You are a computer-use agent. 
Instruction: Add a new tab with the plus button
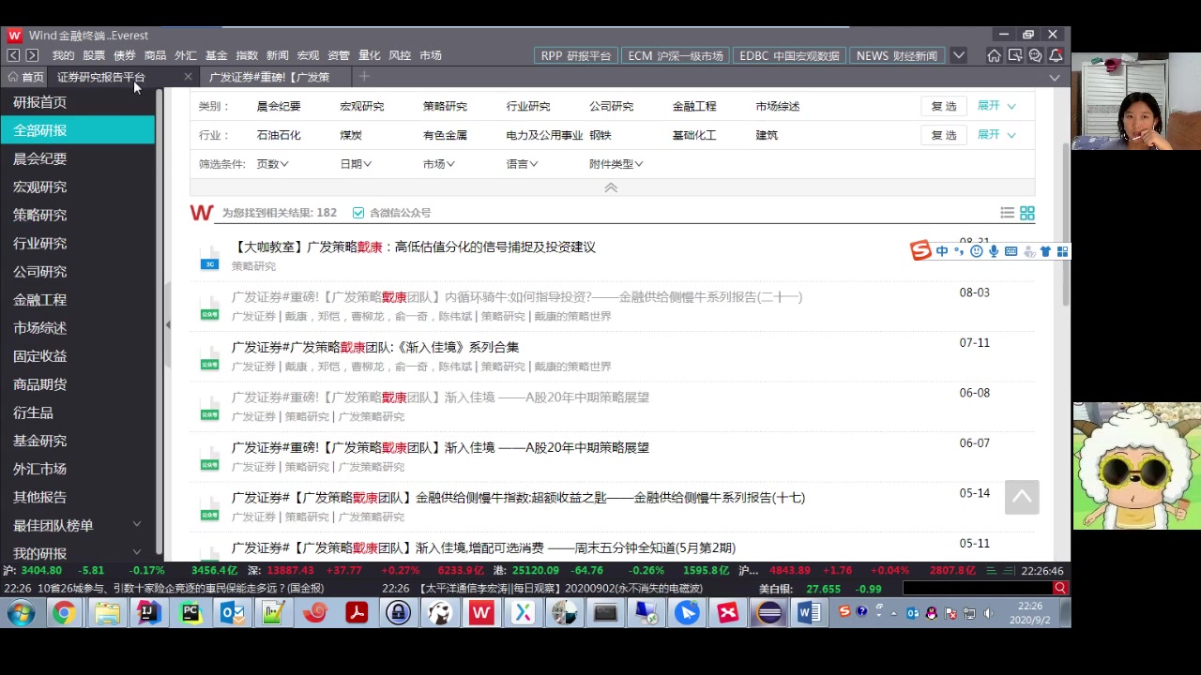364,77
